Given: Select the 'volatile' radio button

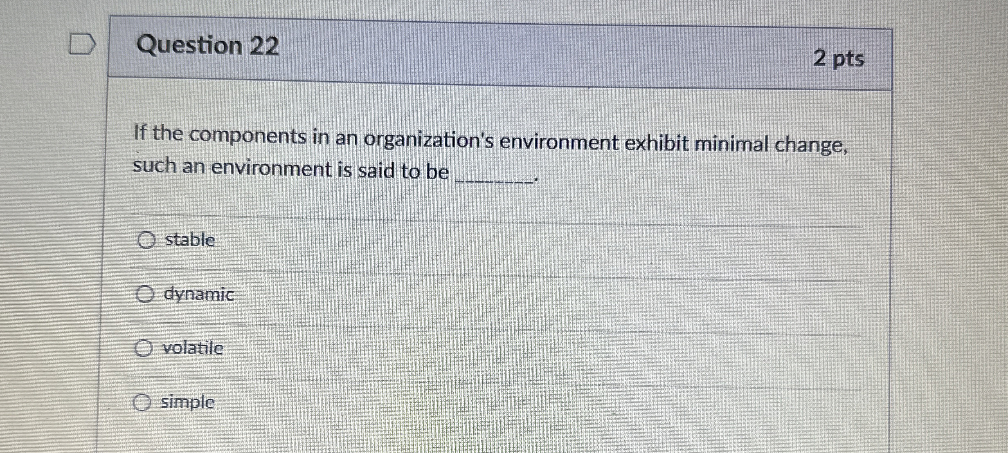Looking at the screenshot, I should [143, 348].
